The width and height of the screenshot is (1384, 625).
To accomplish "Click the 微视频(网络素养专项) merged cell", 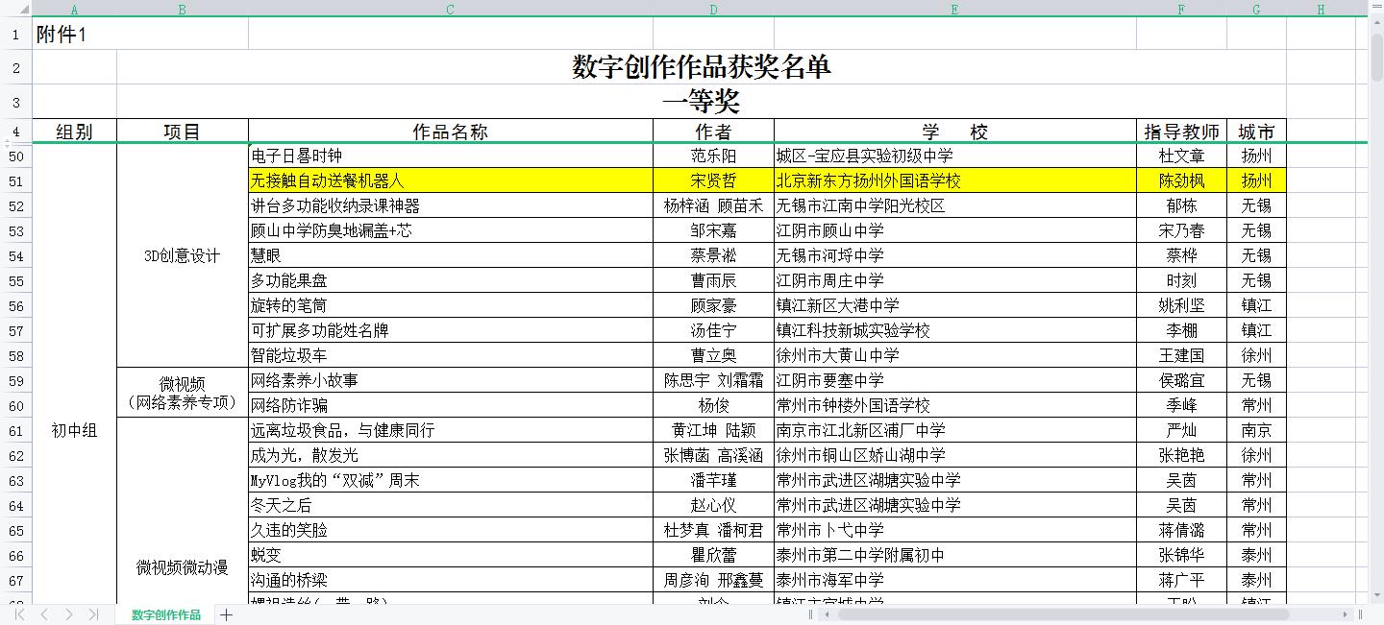I will [x=183, y=393].
